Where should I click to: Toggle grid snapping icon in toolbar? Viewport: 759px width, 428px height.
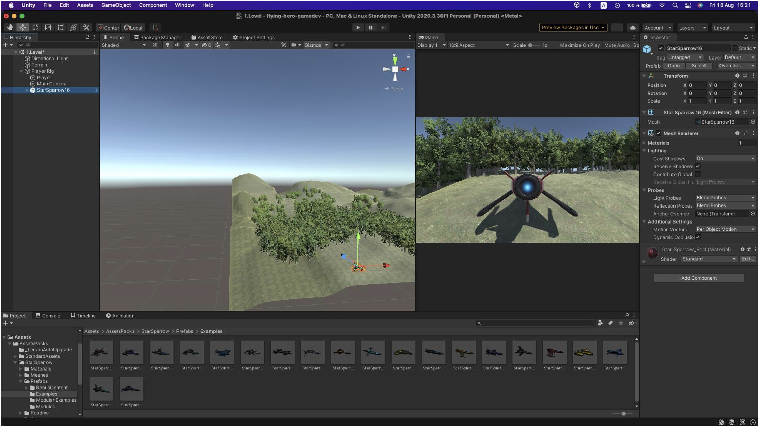pos(155,28)
